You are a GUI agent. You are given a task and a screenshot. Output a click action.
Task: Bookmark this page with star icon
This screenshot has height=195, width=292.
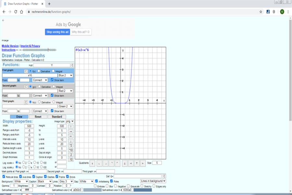pyautogui.click(x=261, y=12)
